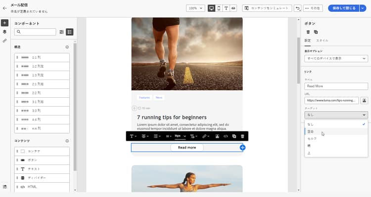Open the すべてのデバイスで表示 display options dropdown

336,58
